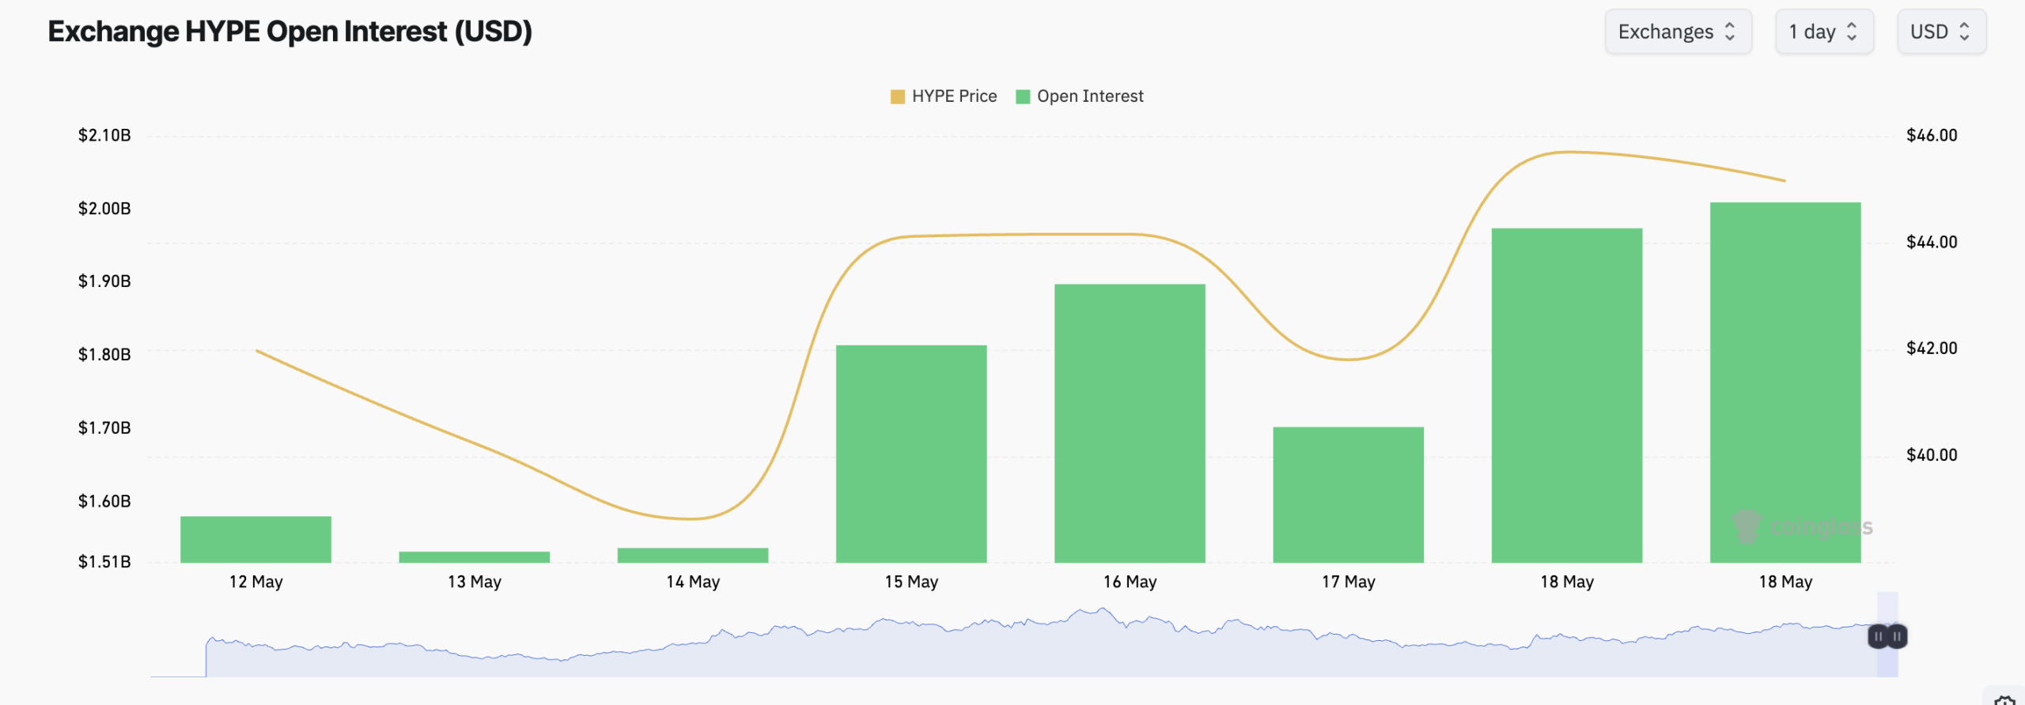Click the green Open Interest legend swatch

pyautogui.click(x=1023, y=96)
